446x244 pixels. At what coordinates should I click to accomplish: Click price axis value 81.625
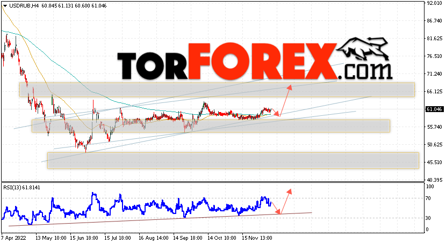point(434,38)
